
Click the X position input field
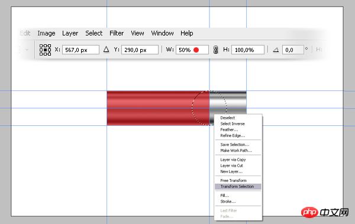[80, 50]
